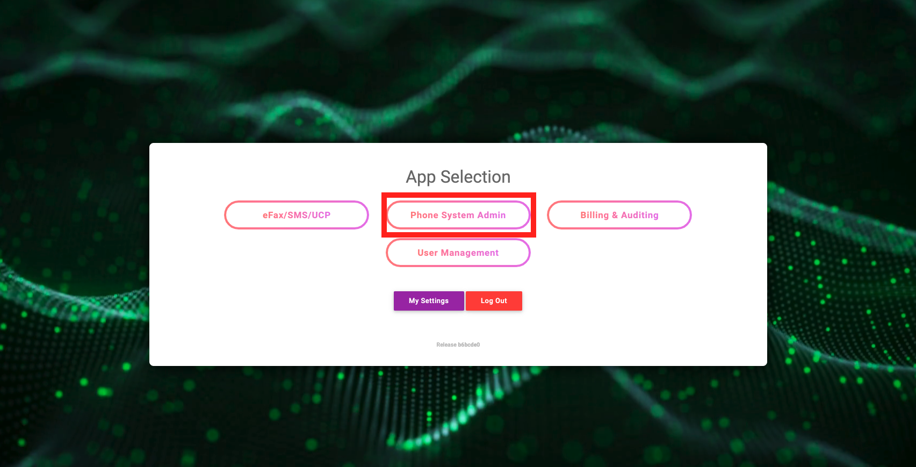Select the Billing & Auditing pill button

pyautogui.click(x=619, y=215)
